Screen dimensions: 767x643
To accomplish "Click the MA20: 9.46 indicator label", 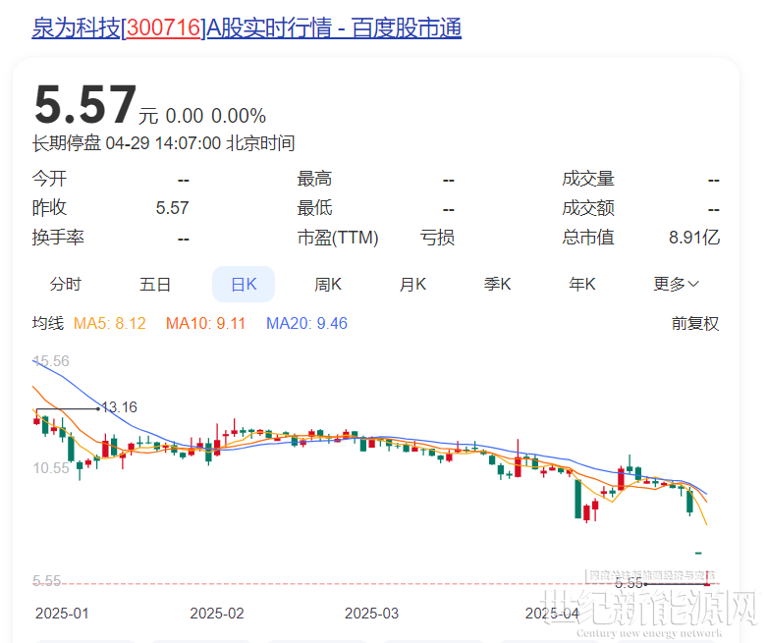I will [306, 323].
